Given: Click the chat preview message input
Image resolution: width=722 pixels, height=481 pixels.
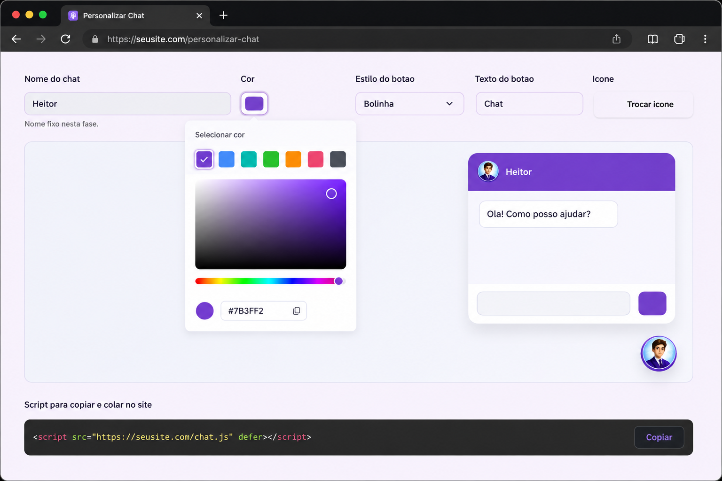Looking at the screenshot, I should click(554, 303).
